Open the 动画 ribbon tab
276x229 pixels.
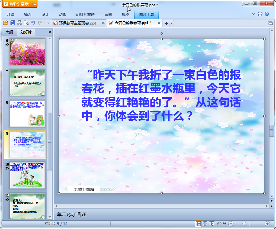coord(63,15)
